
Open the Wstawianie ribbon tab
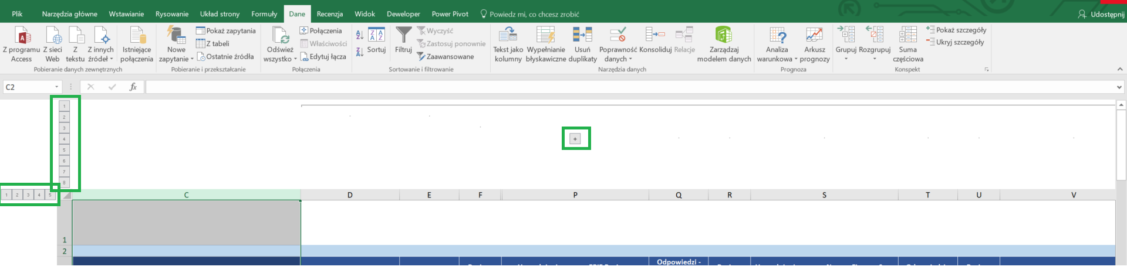tap(126, 14)
